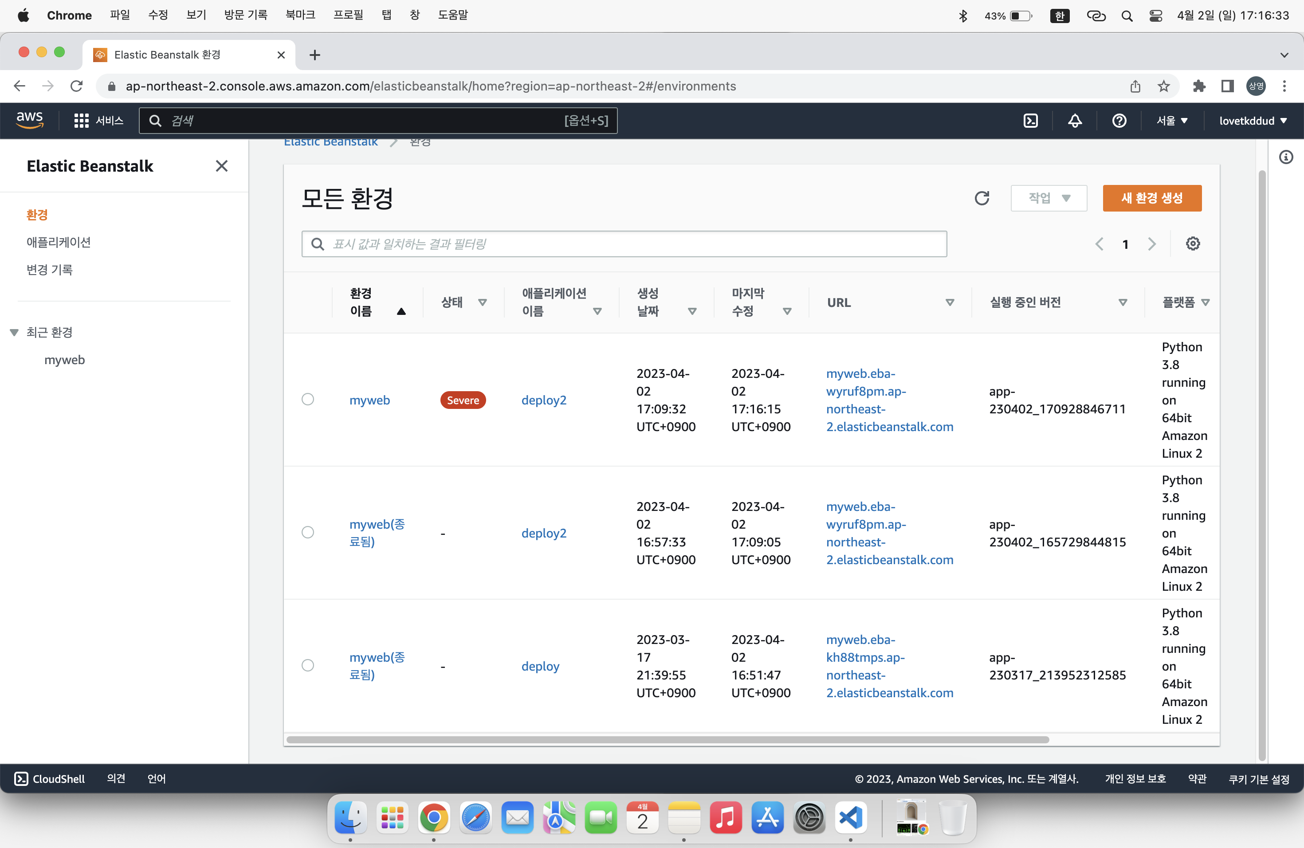Open Finder from the Dock
1304x848 pixels.
(351, 817)
